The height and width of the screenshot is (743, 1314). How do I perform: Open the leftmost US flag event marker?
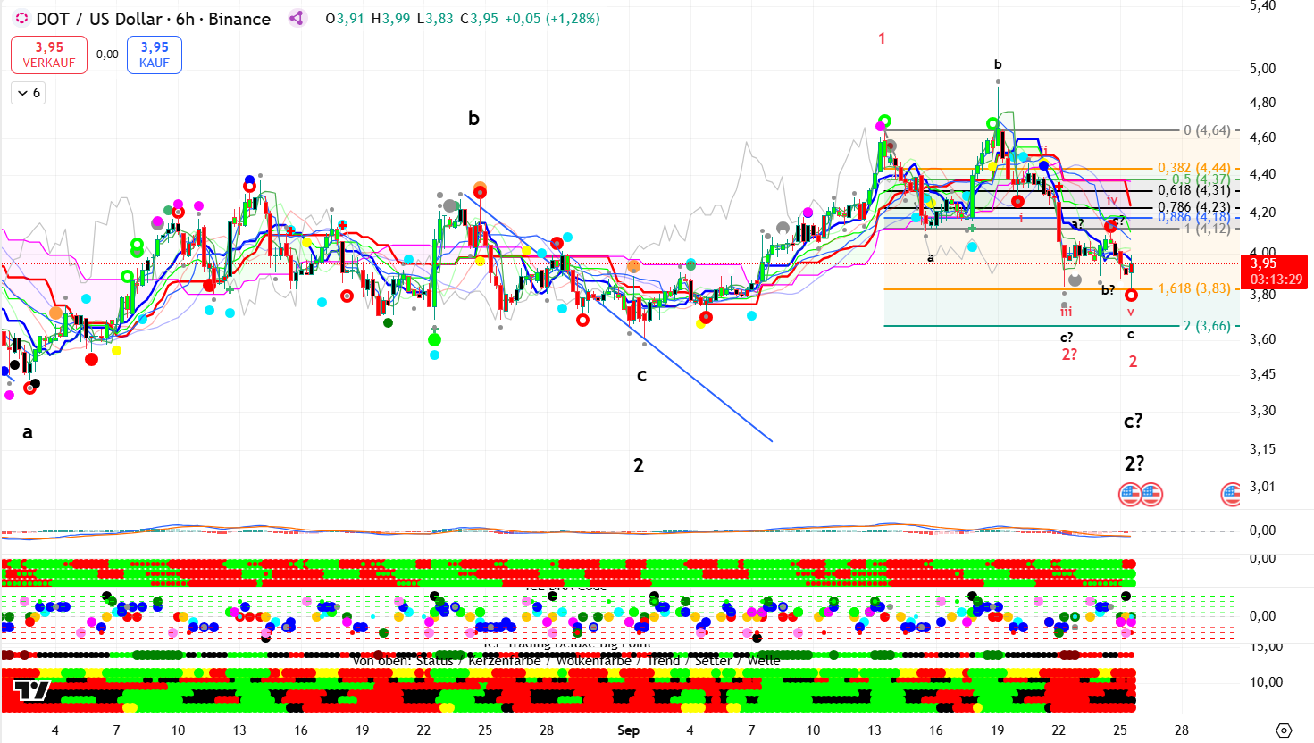pos(1130,494)
